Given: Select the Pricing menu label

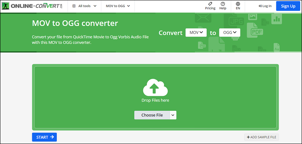Looking at the screenshot, I should (210, 8).
